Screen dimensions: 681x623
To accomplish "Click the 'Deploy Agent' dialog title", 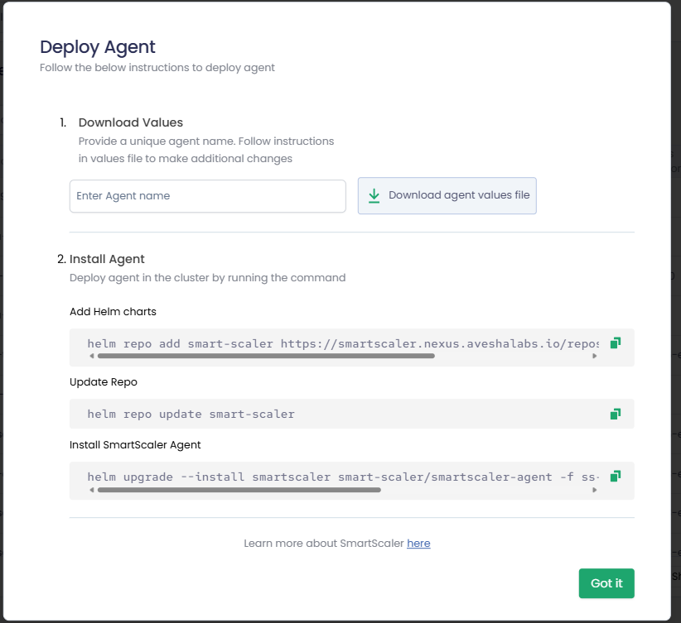I will 98,47.
